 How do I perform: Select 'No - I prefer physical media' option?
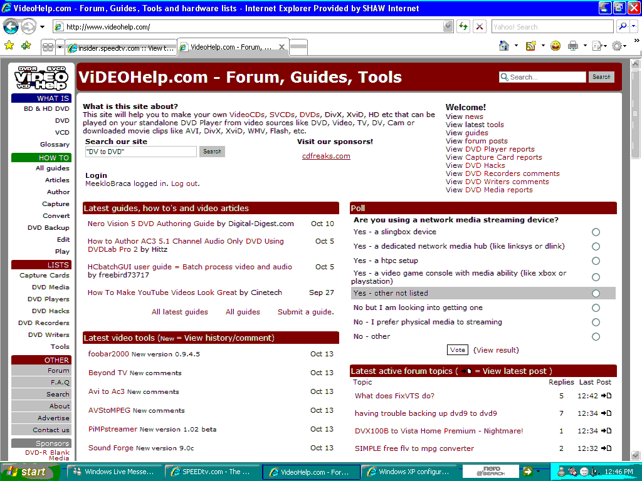[x=596, y=323]
